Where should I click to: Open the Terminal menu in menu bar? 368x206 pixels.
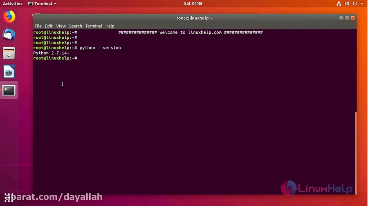94,26
